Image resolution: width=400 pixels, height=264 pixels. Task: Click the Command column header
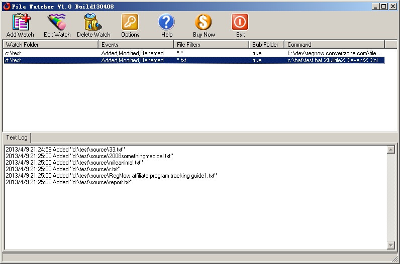pos(335,44)
